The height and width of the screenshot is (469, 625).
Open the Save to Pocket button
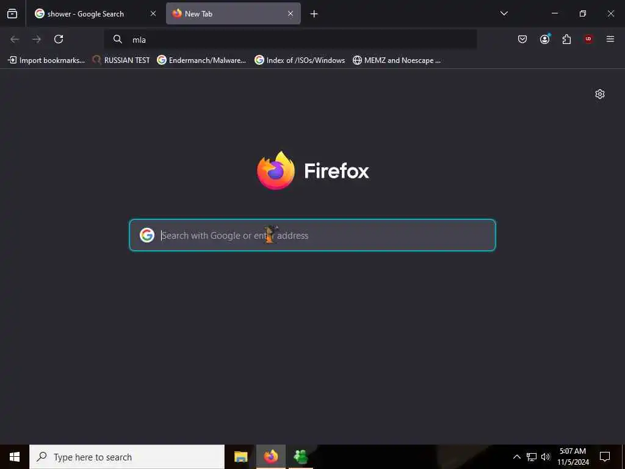(522, 39)
